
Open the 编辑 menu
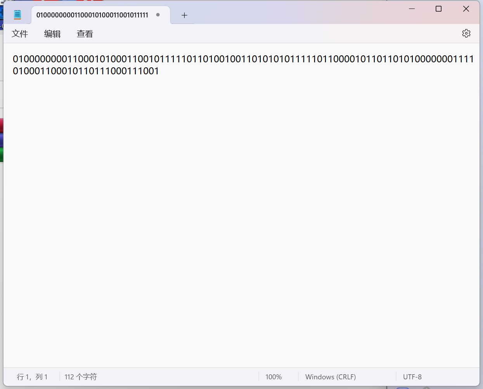[x=52, y=34]
